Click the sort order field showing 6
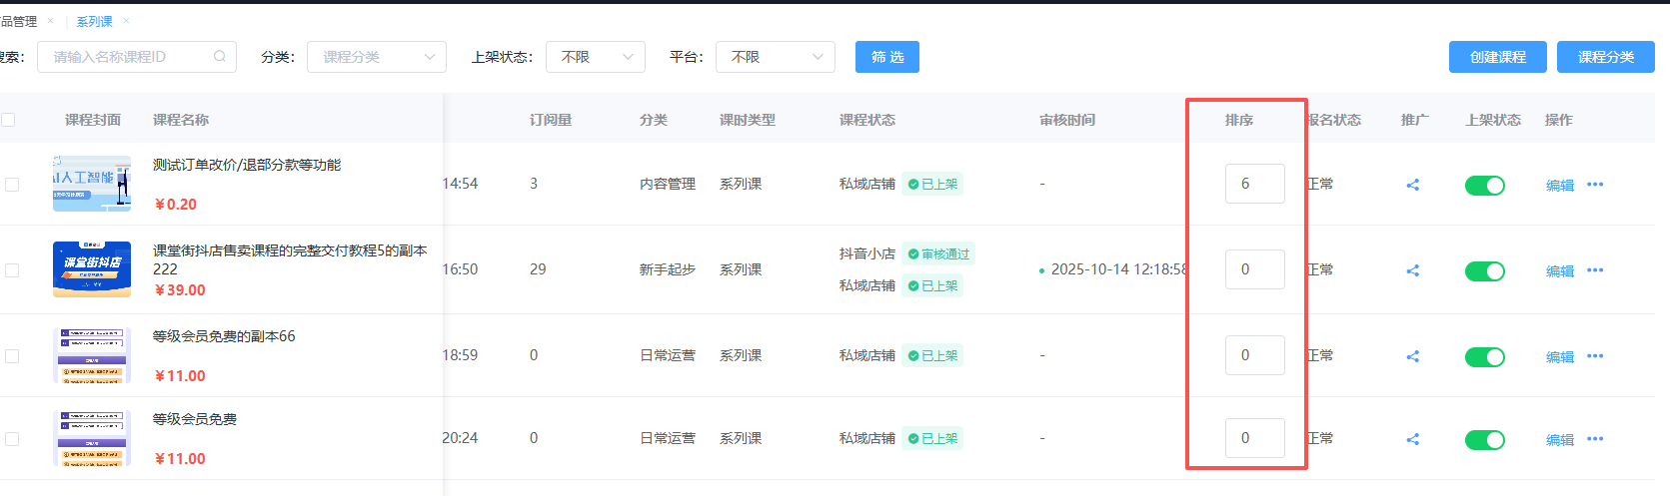The width and height of the screenshot is (1670, 496). pyautogui.click(x=1254, y=184)
